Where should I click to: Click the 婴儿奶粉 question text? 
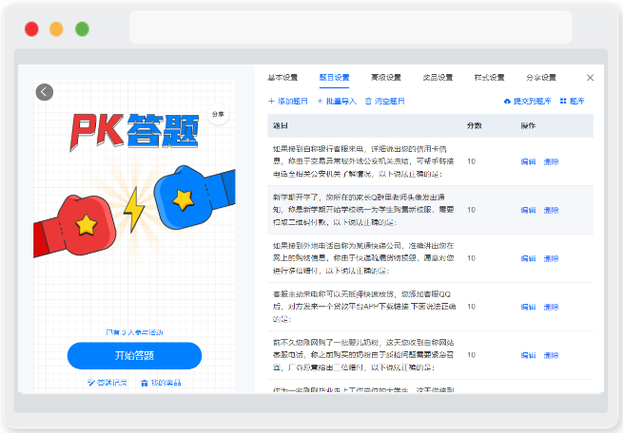click(363, 355)
